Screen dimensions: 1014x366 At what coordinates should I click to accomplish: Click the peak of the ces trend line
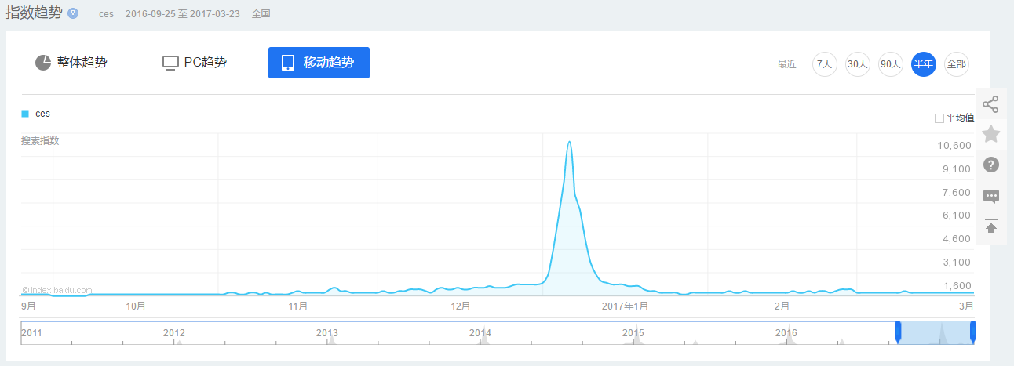click(569, 142)
